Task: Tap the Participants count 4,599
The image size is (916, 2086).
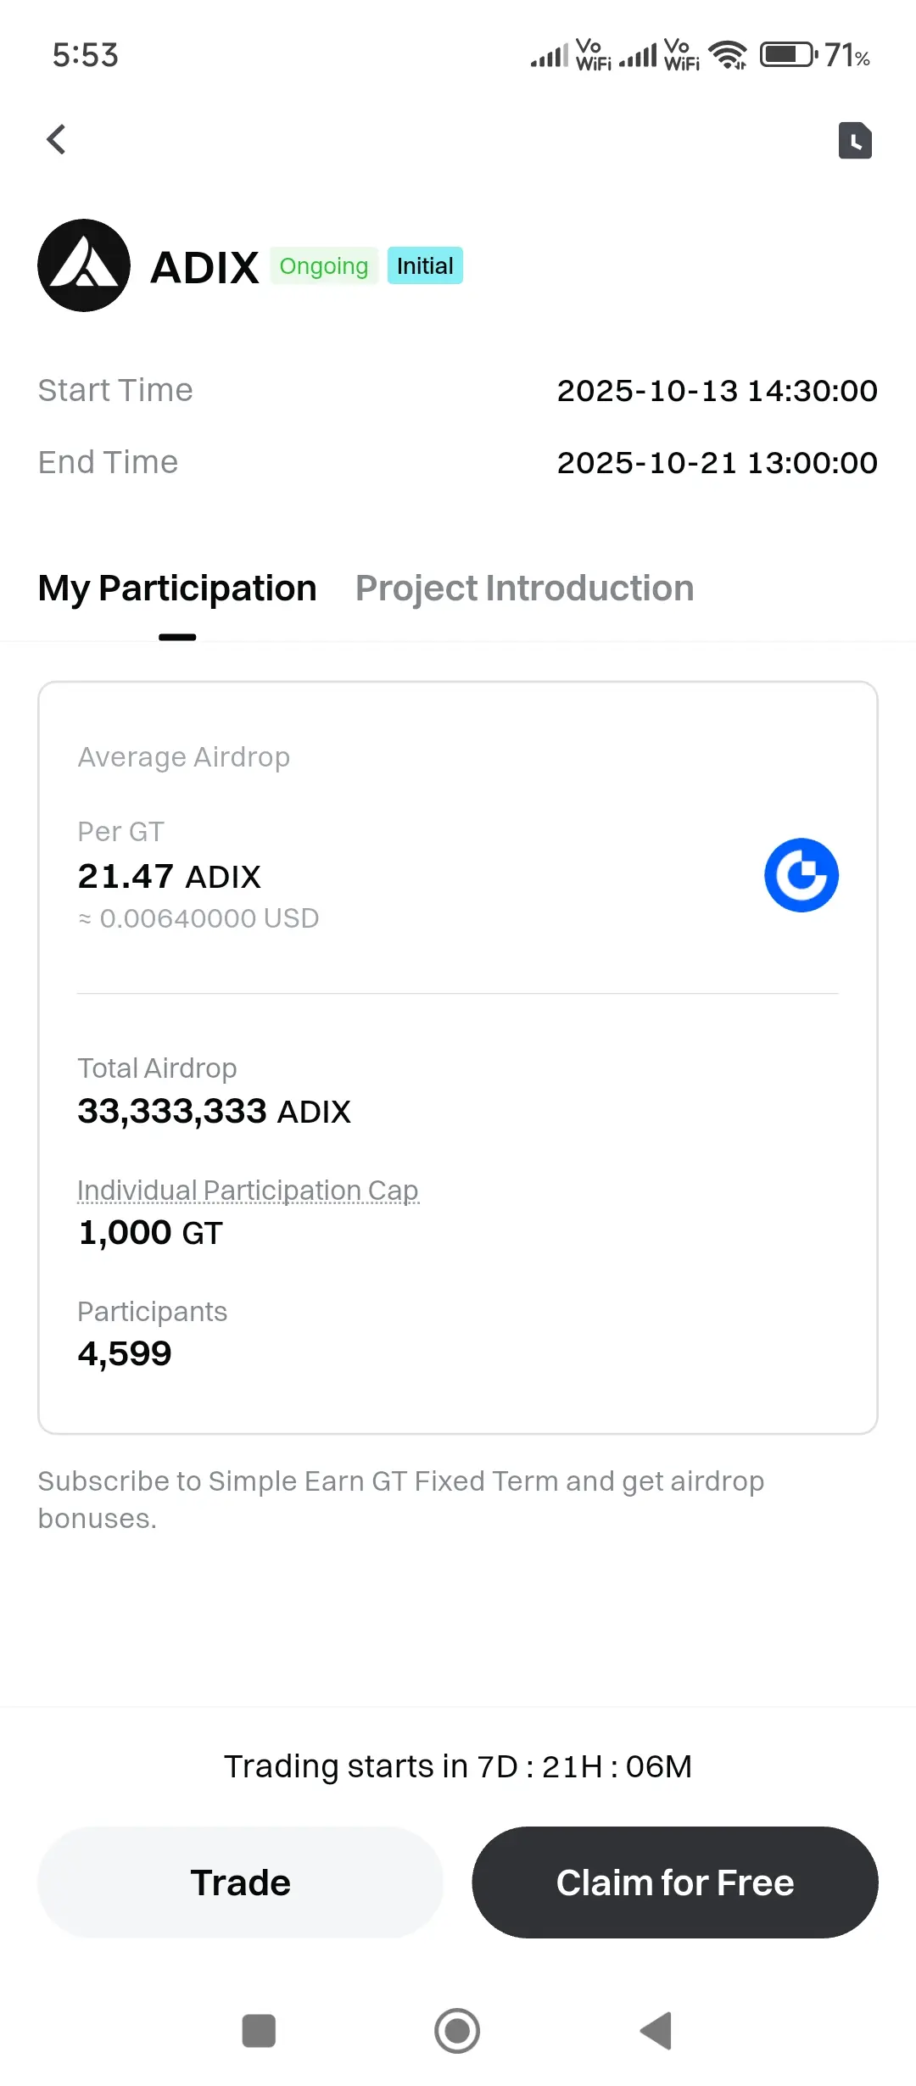Action: click(x=125, y=1353)
